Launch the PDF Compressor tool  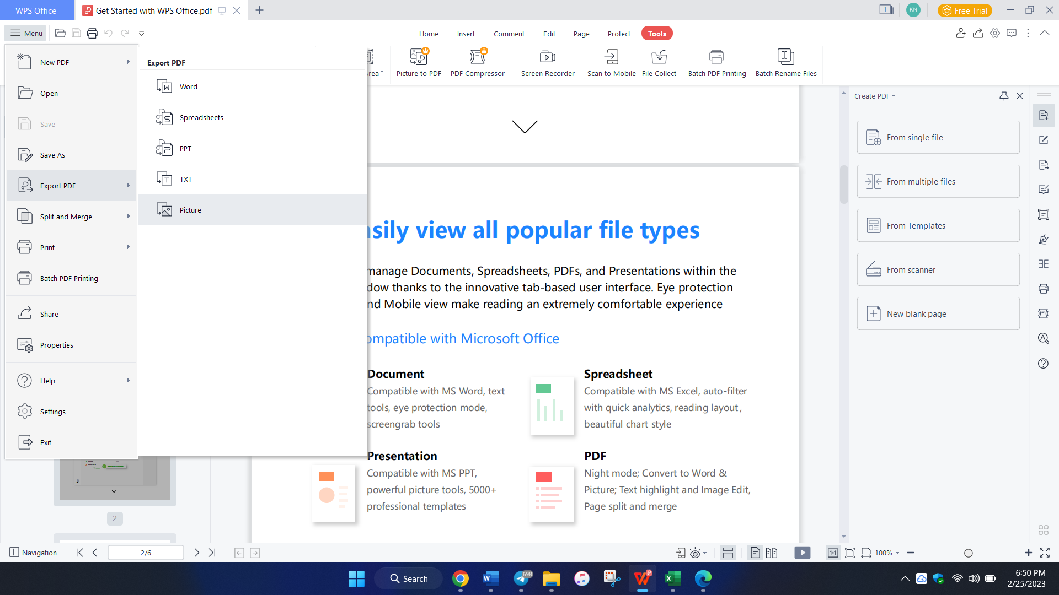click(477, 62)
